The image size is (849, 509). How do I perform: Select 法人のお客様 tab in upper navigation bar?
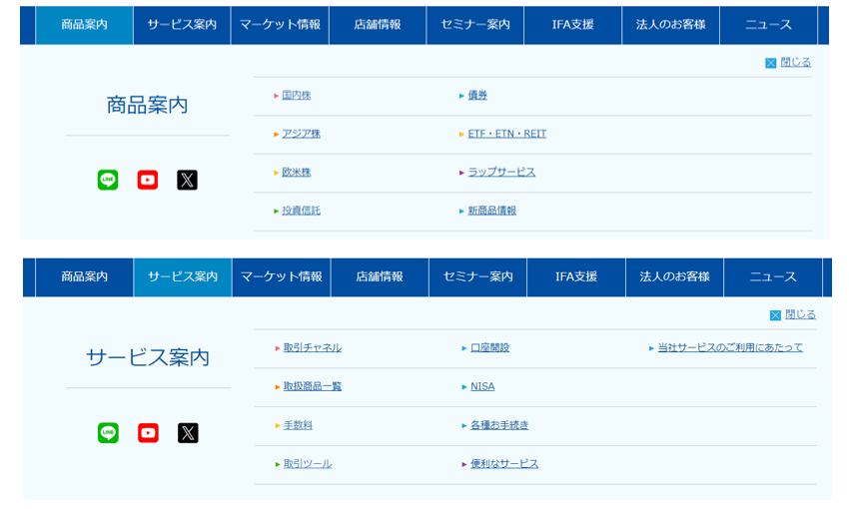pyautogui.click(x=671, y=25)
